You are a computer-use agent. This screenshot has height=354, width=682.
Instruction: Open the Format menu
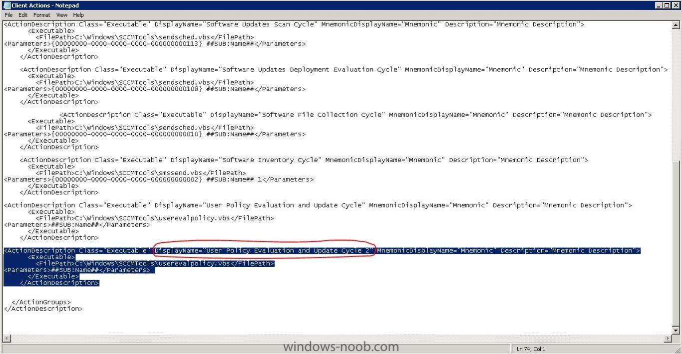click(42, 15)
